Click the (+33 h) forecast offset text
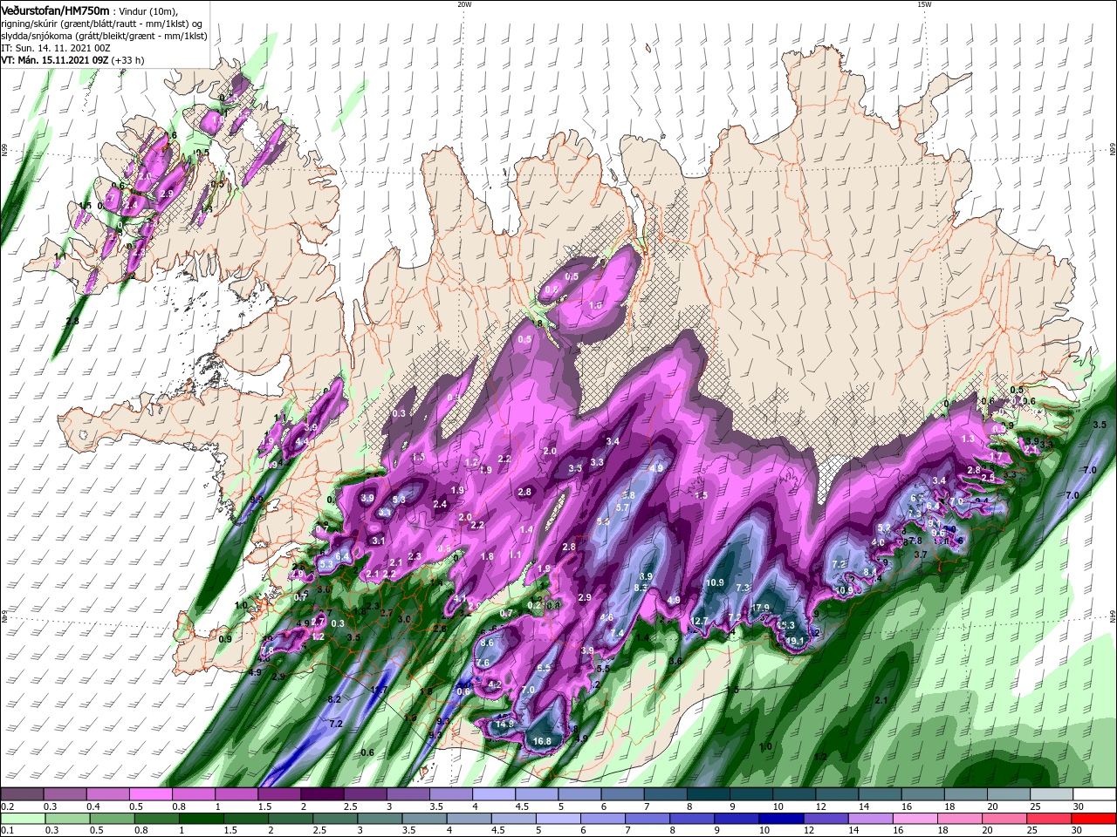The image size is (1117, 837). [x=127, y=60]
